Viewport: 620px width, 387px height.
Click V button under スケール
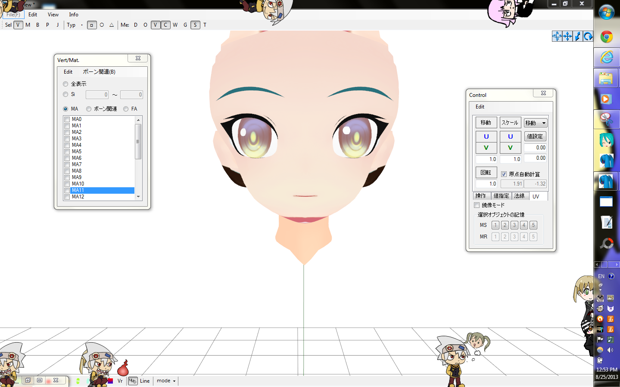tap(511, 148)
